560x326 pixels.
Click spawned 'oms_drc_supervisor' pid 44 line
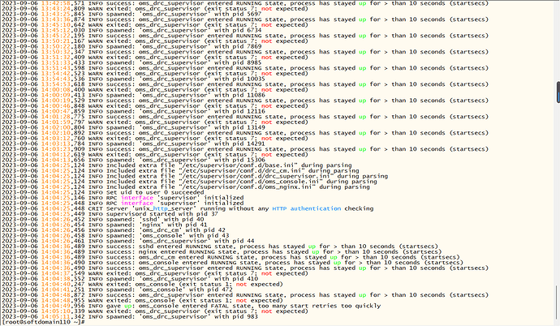pos(128,241)
